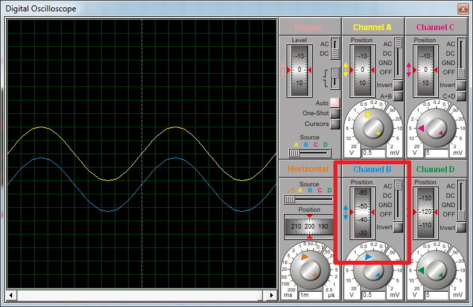Viewport: 473px width, 307px height.
Task: Click Channel C magenta position arrows icon
Action: 409,70
